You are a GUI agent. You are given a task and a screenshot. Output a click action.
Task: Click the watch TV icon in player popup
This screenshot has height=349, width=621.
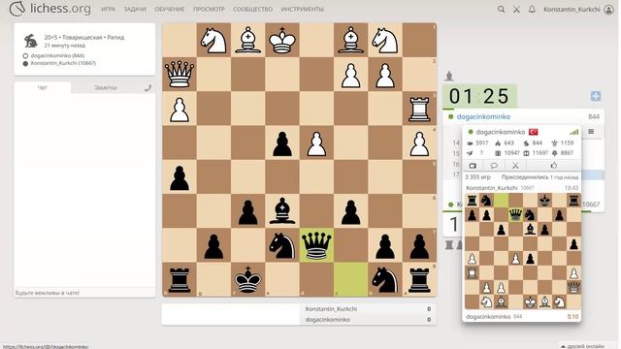(473, 166)
